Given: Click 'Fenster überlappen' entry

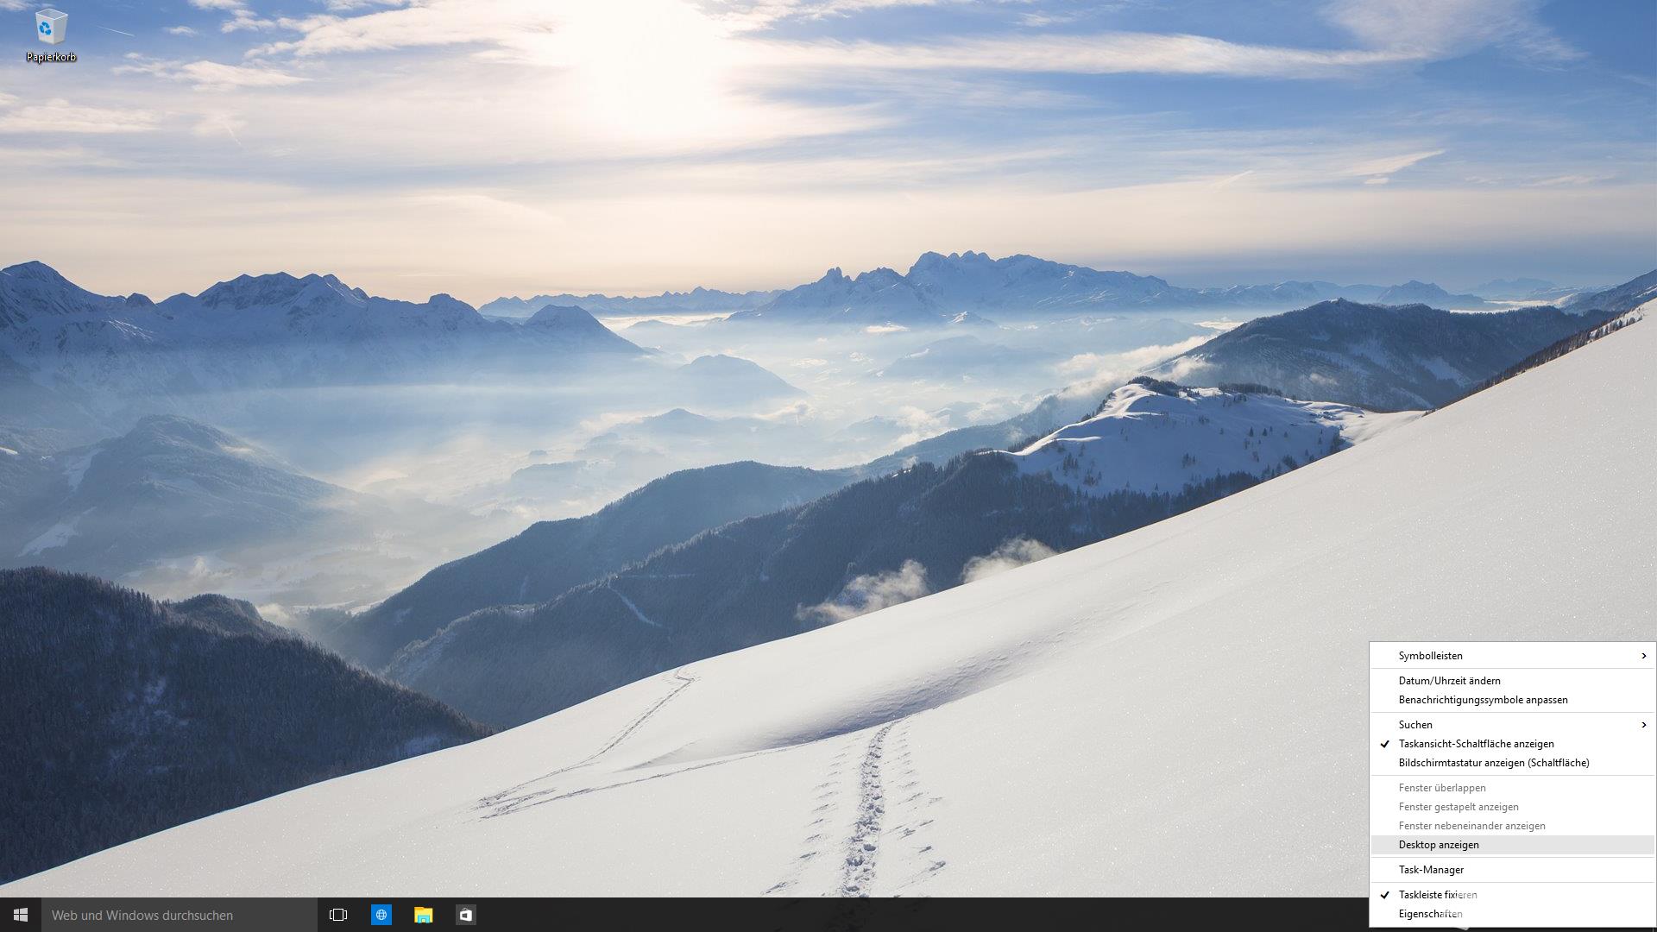Looking at the screenshot, I should pyautogui.click(x=1512, y=788).
